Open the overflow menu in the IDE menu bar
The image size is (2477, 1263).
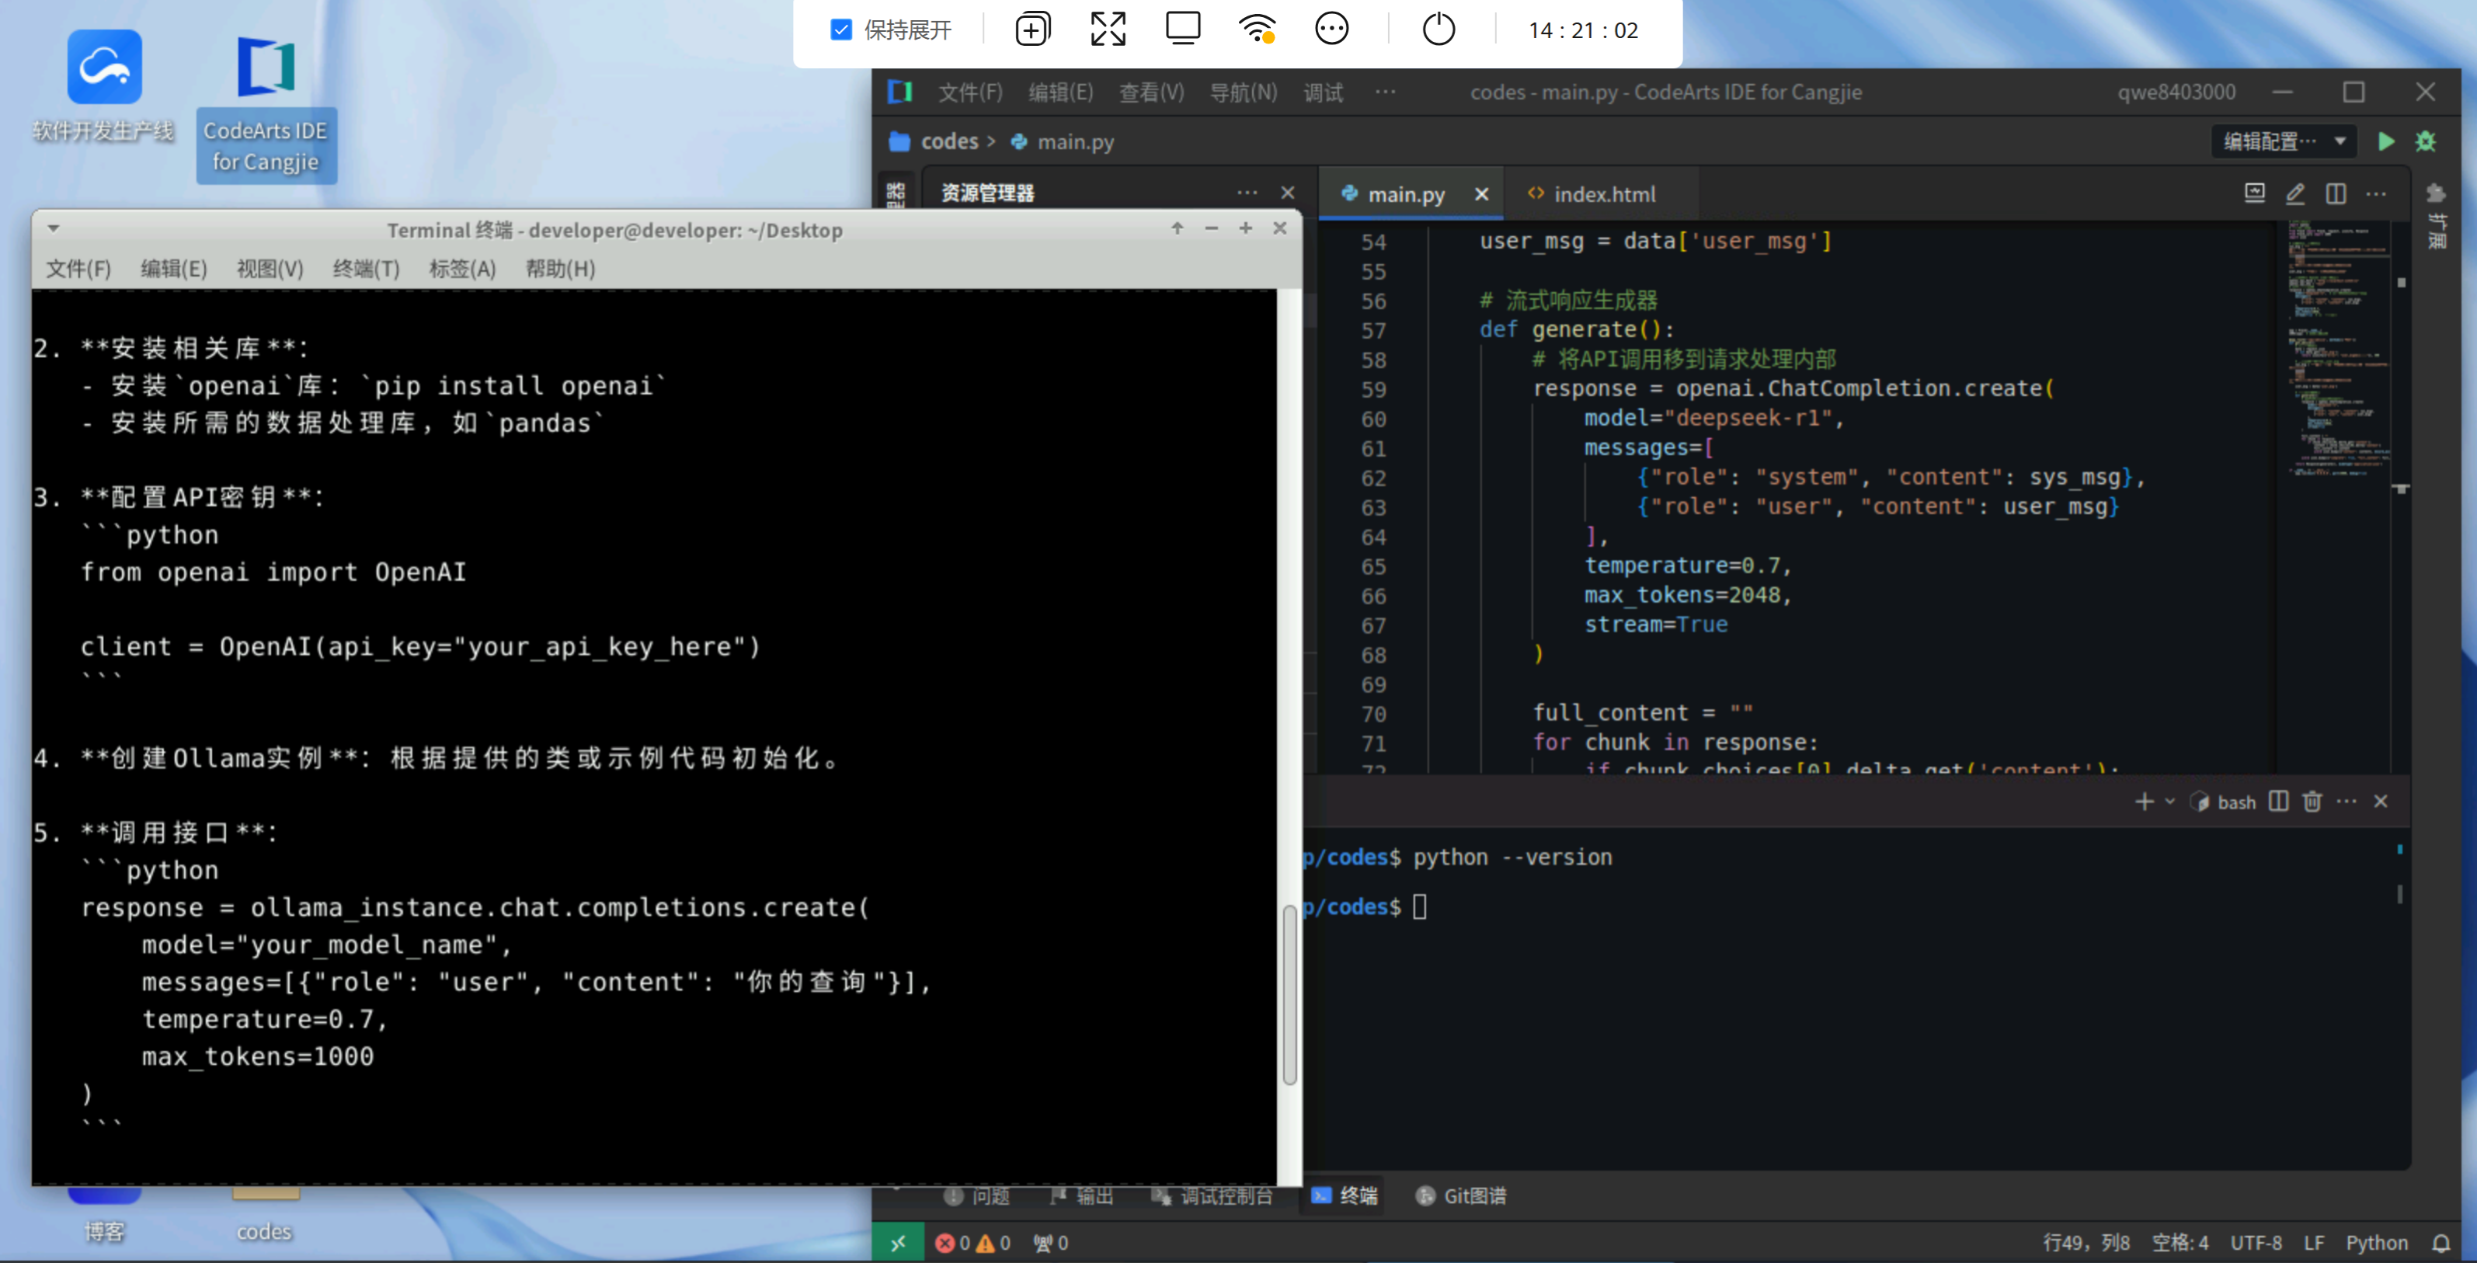[1385, 92]
